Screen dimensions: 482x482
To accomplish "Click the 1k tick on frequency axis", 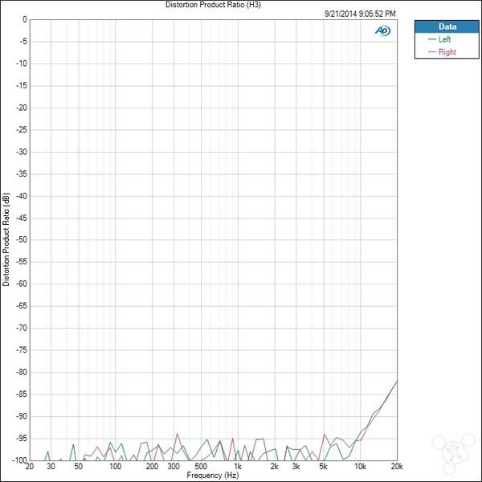I will [x=237, y=467].
